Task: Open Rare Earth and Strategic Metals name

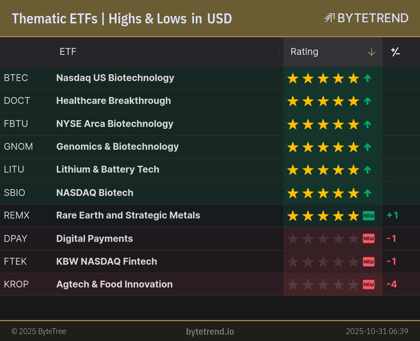Action: pyautogui.click(x=128, y=215)
